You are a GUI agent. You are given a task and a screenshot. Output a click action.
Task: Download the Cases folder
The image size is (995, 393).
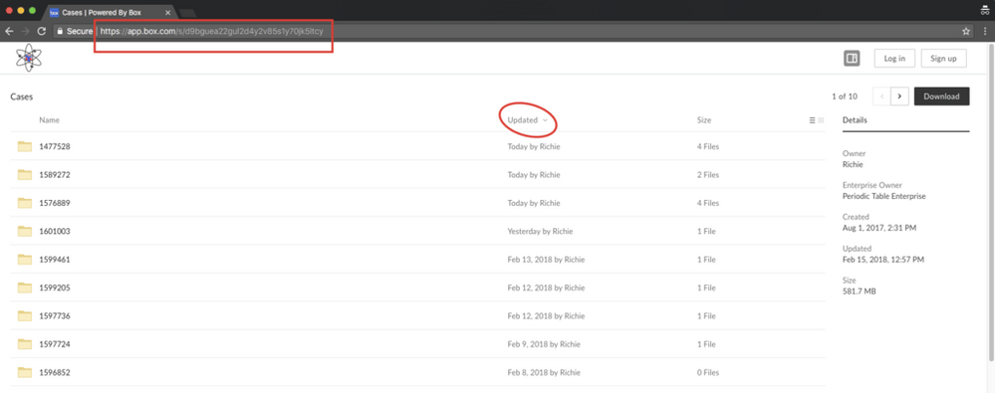point(941,97)
